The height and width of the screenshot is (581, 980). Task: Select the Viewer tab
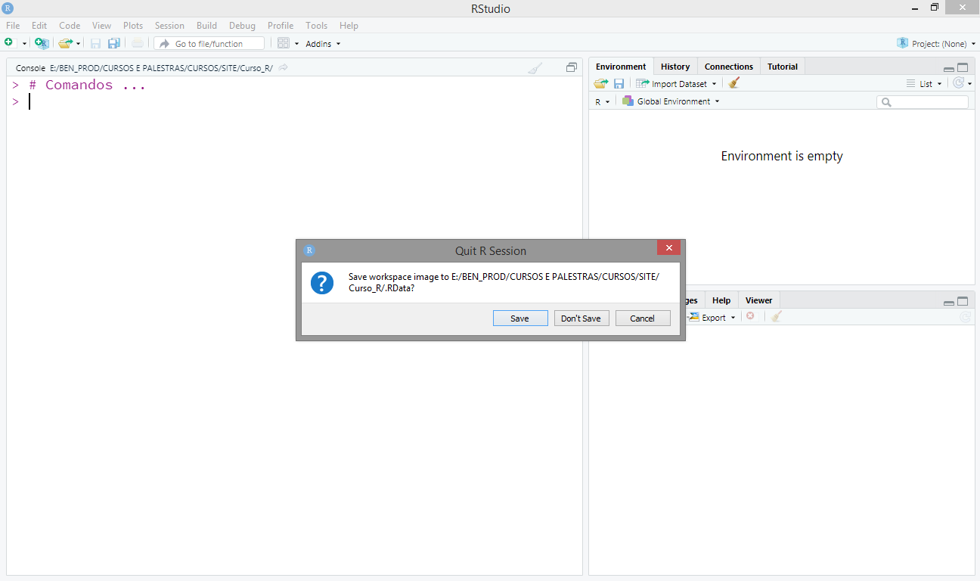coord(758,300)
